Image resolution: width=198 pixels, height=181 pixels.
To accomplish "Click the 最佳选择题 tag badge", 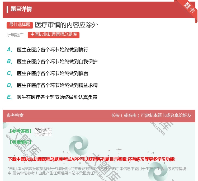I will coord(20,25).
